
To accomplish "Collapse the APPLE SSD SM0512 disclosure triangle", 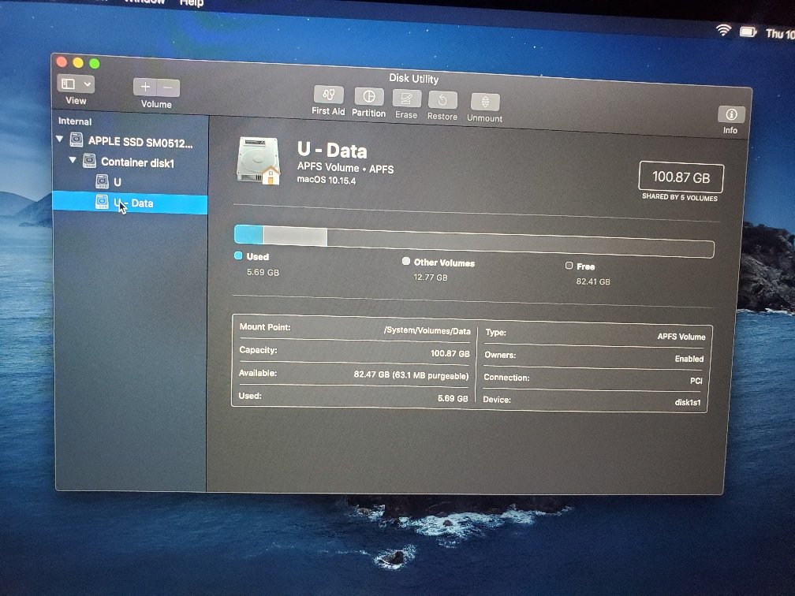I will (x=60, y=139).
